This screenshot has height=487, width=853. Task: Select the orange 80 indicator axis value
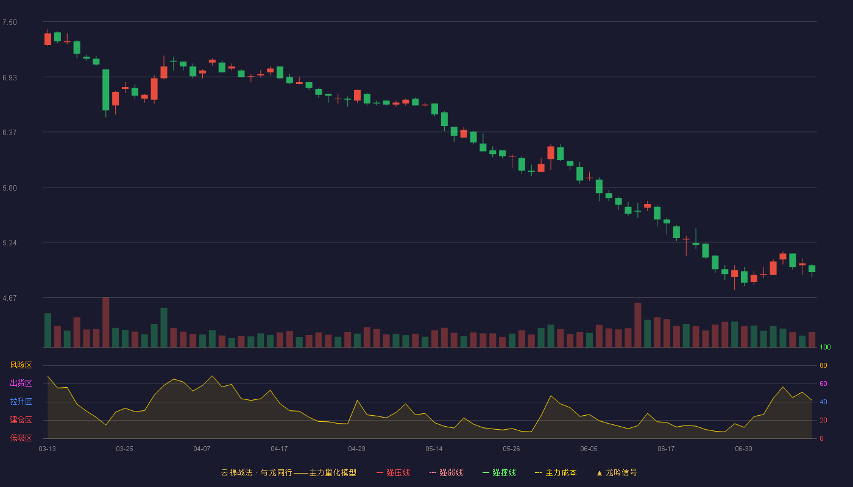pyautogui.click(x=823, y=365)
